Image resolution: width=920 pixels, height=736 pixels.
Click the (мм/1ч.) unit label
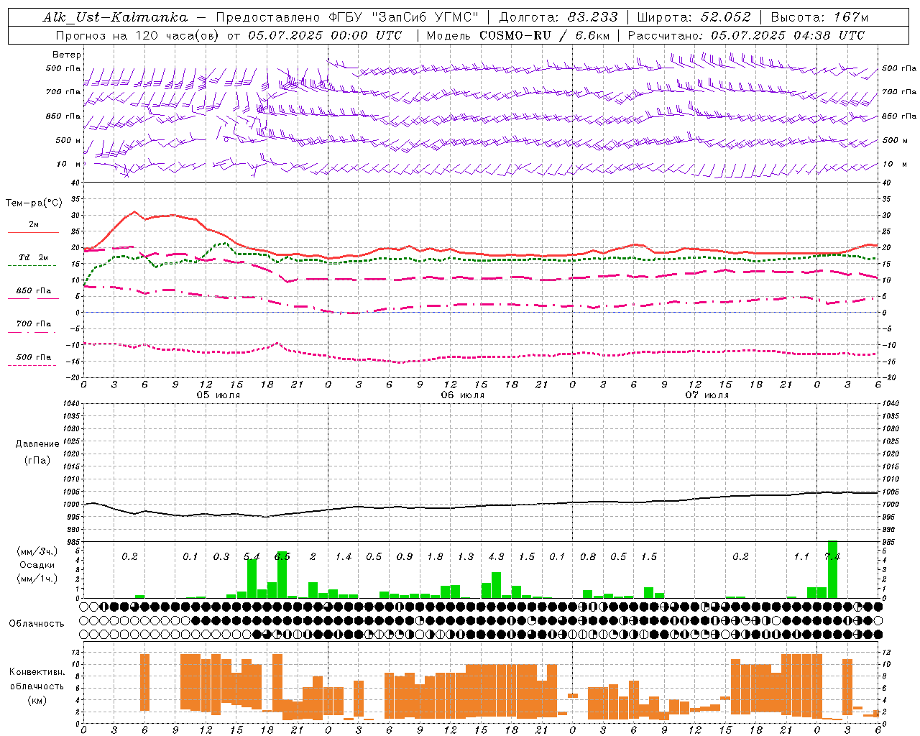37,578
